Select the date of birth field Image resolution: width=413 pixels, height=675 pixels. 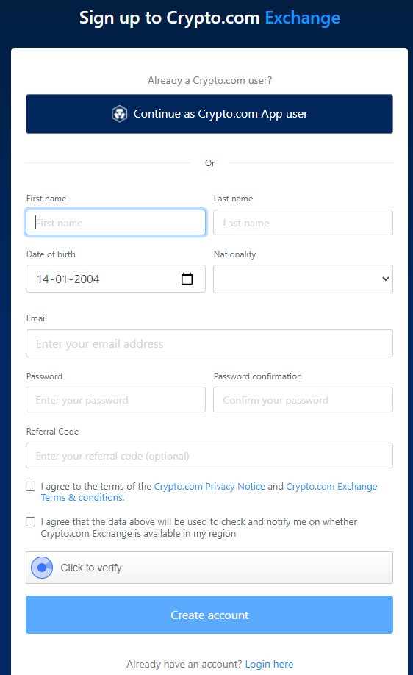pos(115,279)
